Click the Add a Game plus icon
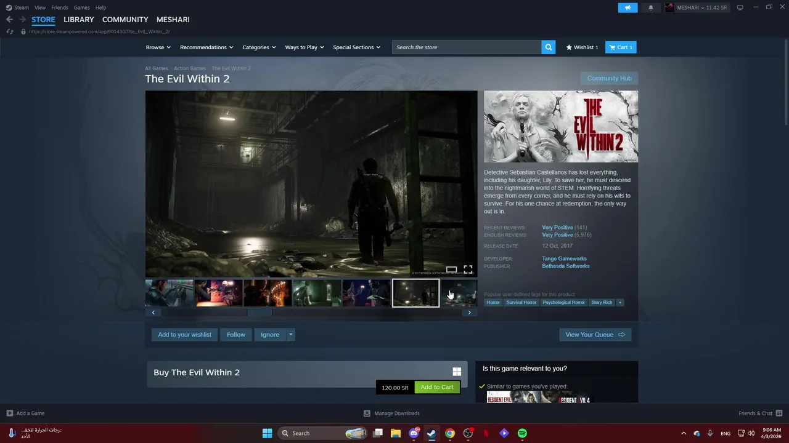The image size is (789, 443). (10, 413)
